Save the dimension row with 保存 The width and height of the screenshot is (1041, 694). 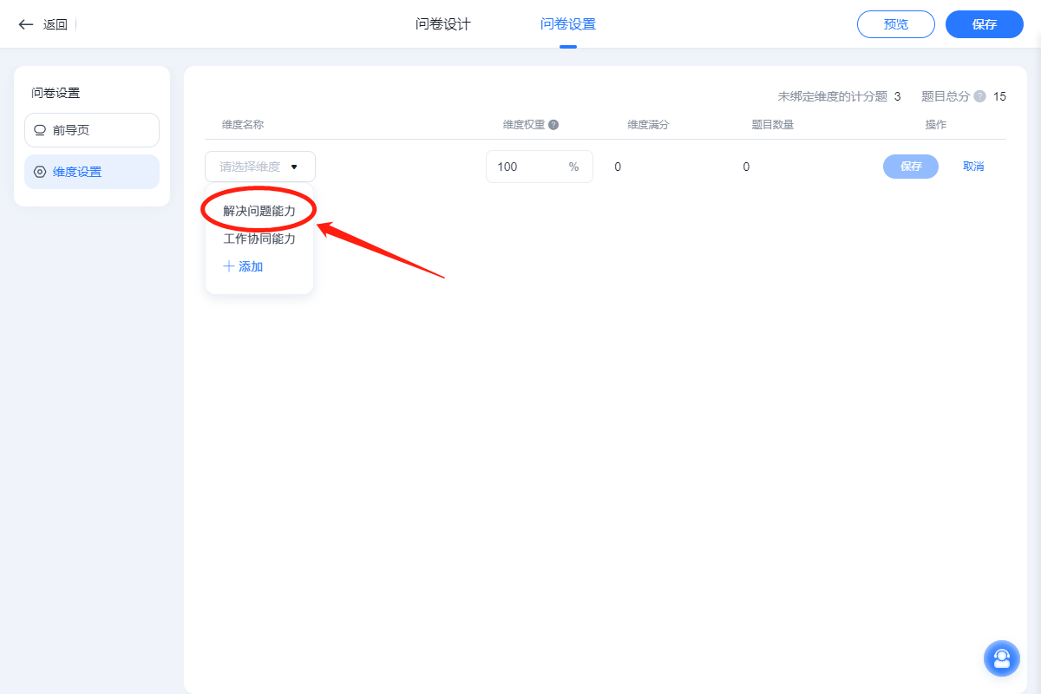click(x=910, y=167)
